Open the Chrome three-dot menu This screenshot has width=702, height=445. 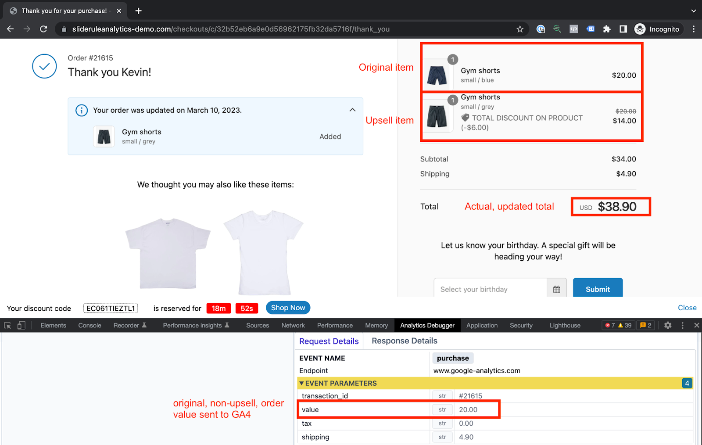[693, 29]
